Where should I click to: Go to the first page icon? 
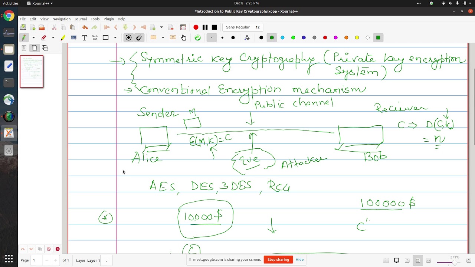(x=107, y=27)
